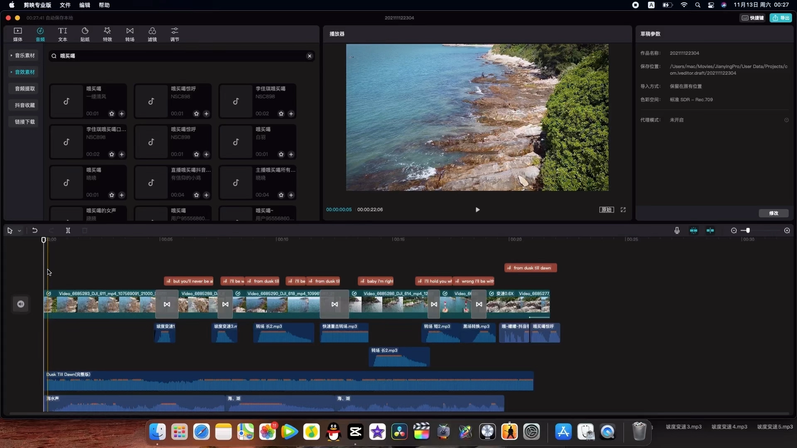
Task: Preview the 哦买噶 晓晓 sound thumbnail
Action: [x=66, y=183]
